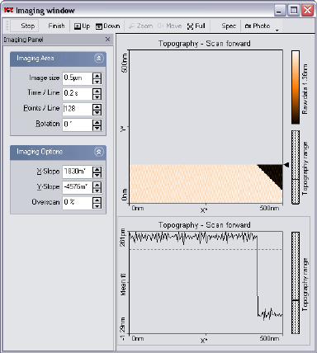Click the Down toolbar button
Image resolution: width=317 pixels, height=353 pixels.
(108, 26)
